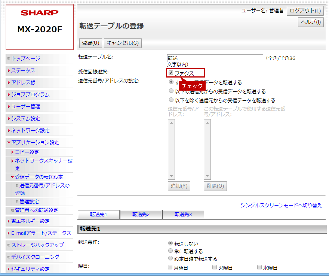Expand the ステータス menu
This screenshot has width=329, height=276.
(x=23, y=71)
